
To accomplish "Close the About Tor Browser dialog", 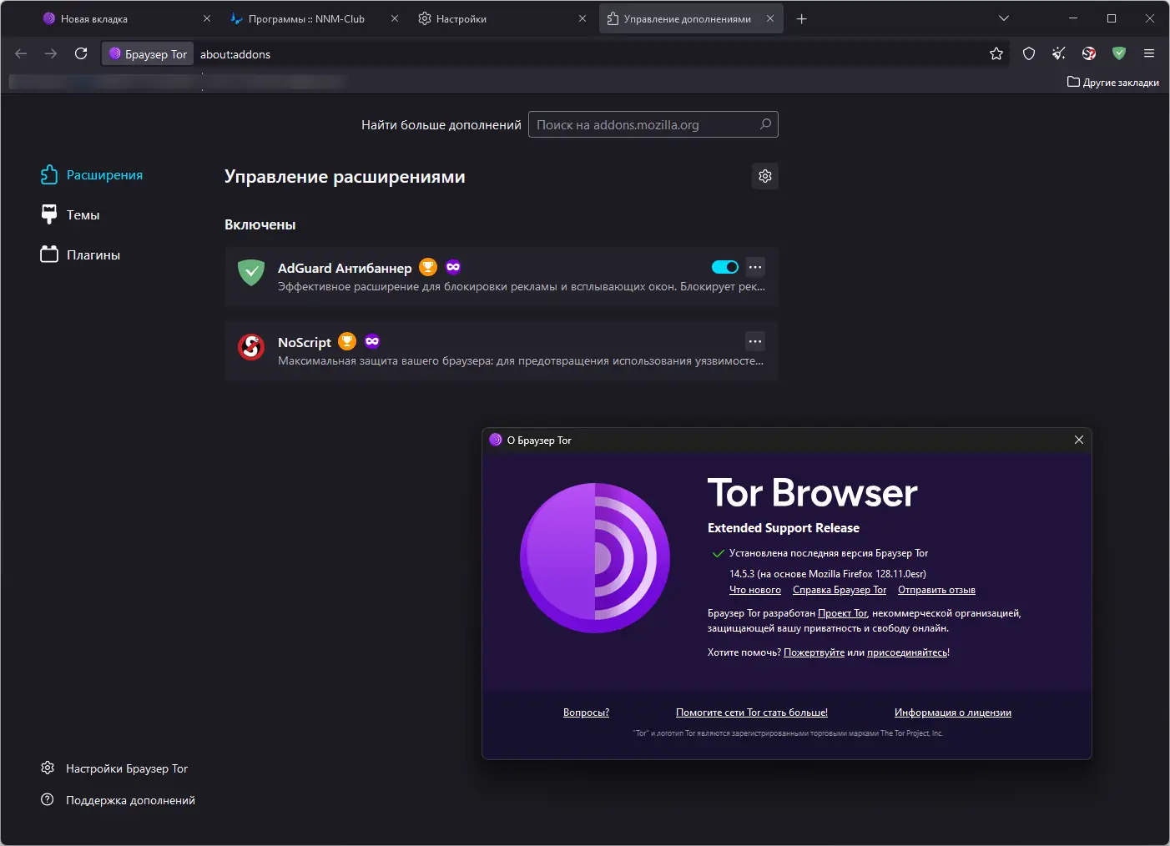I will point(1079,440).
